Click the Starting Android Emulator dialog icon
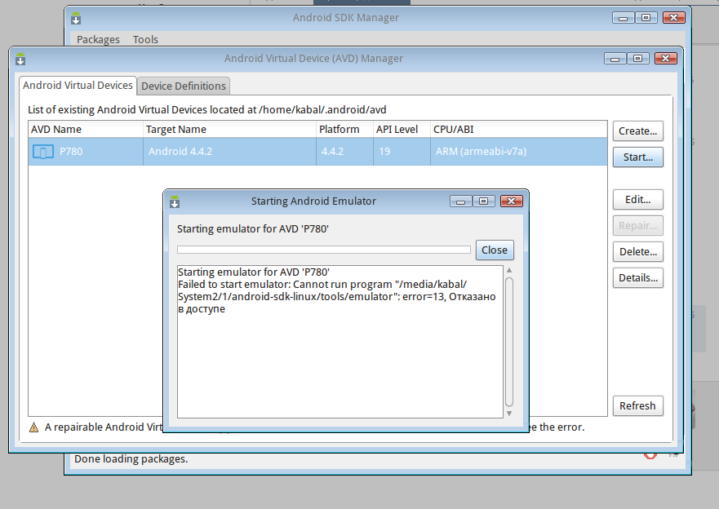 pos(175,201)
